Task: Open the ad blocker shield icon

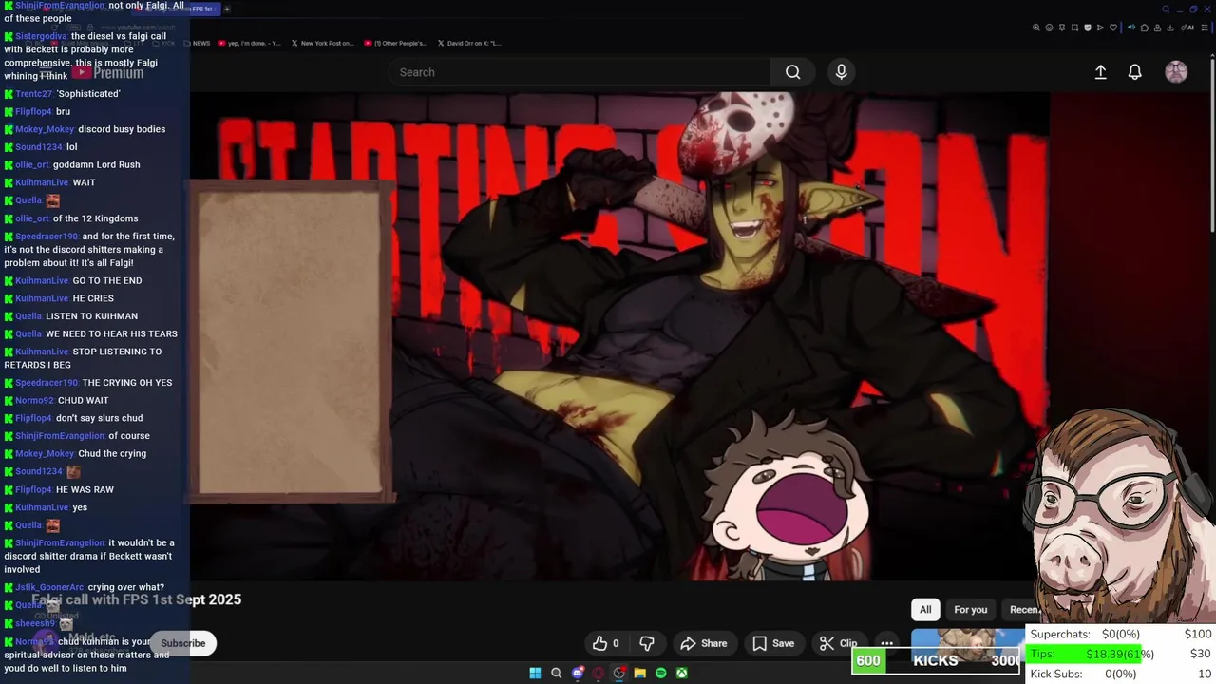Action: [x=1088, y=28]
